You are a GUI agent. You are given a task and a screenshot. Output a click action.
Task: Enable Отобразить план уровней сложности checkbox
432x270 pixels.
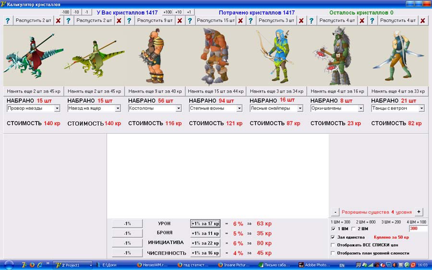[x=333, y=253]
